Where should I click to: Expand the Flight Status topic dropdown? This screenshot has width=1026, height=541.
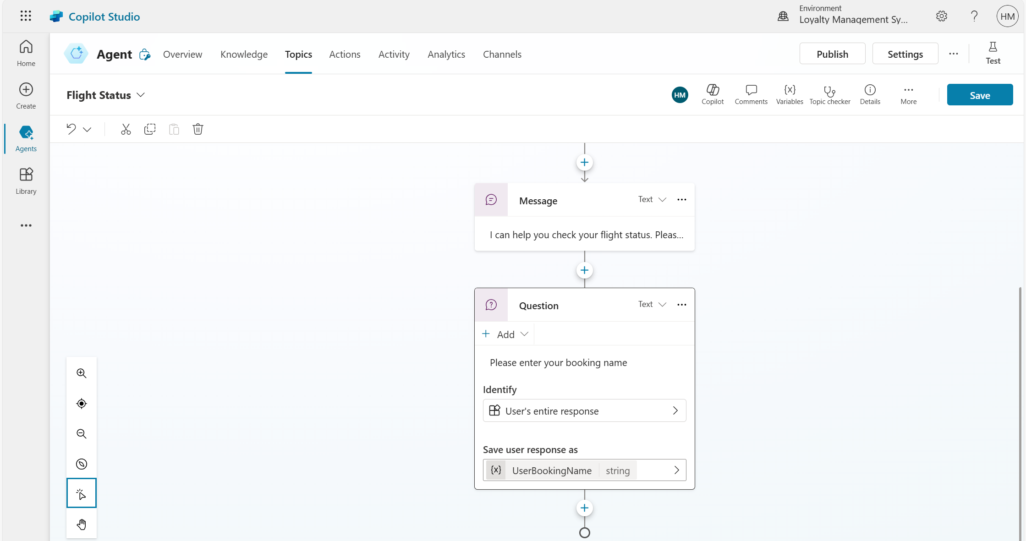coord(141,95)
